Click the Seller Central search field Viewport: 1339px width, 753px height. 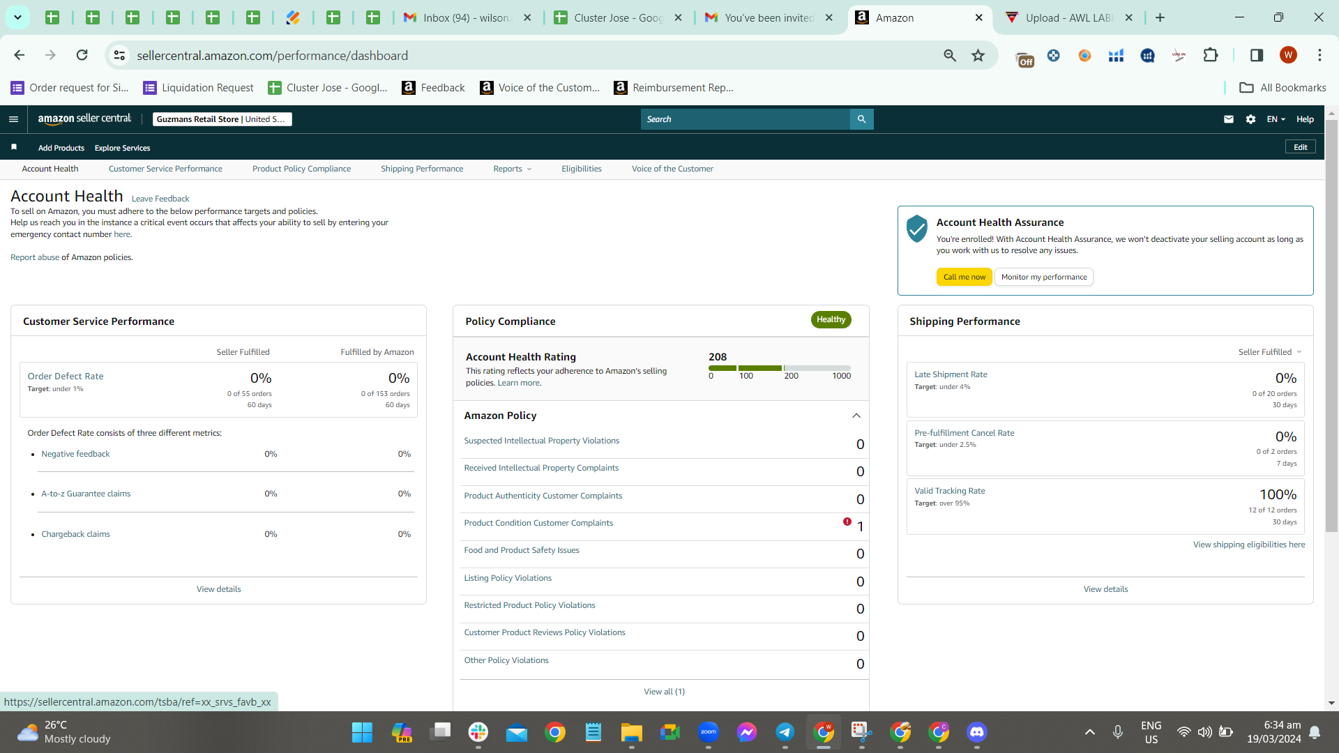pyautogui.click(x=745, y=119)
